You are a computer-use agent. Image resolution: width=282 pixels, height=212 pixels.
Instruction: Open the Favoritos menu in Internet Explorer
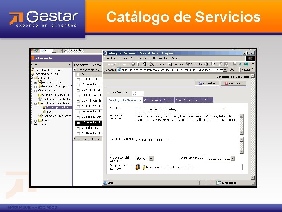pos(144,58)
